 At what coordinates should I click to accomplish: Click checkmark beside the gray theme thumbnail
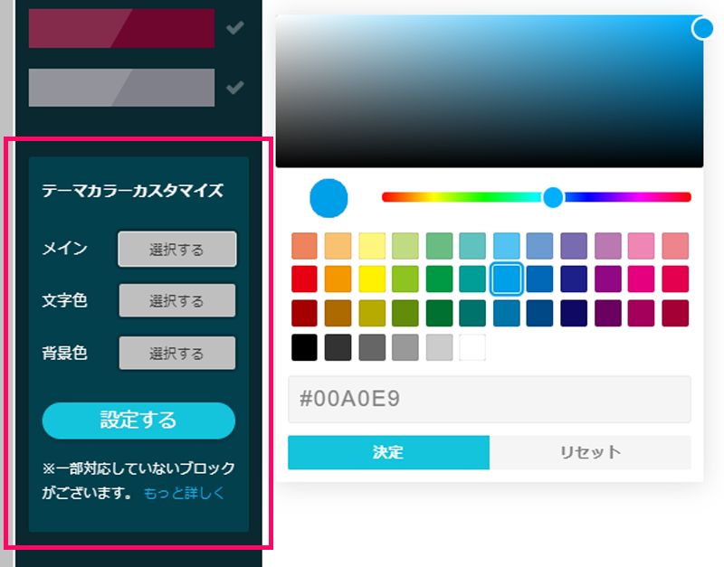click(x=235, y=88)
